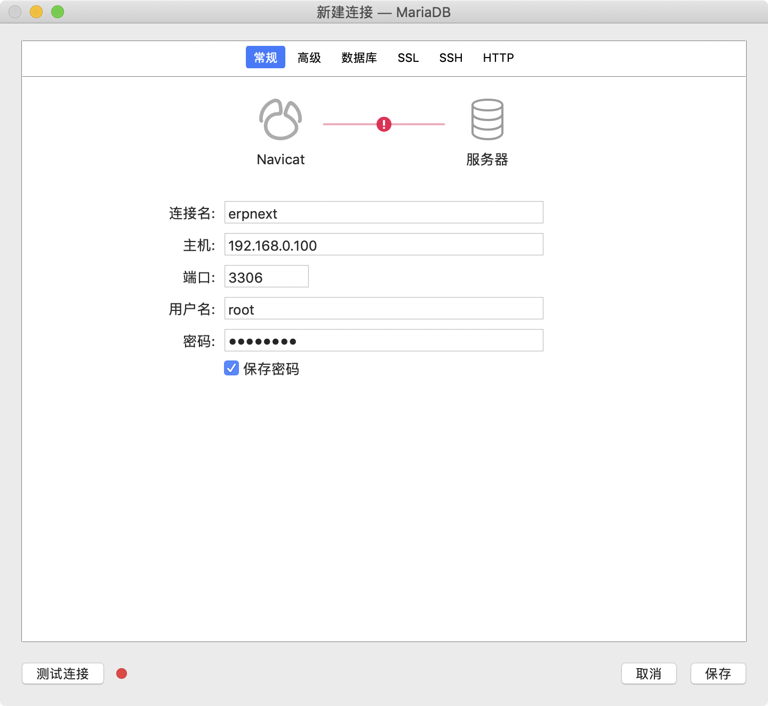Open the 数据库 tab
The width and height of the screenshot is (768, 706).
(x=359, y=58)
